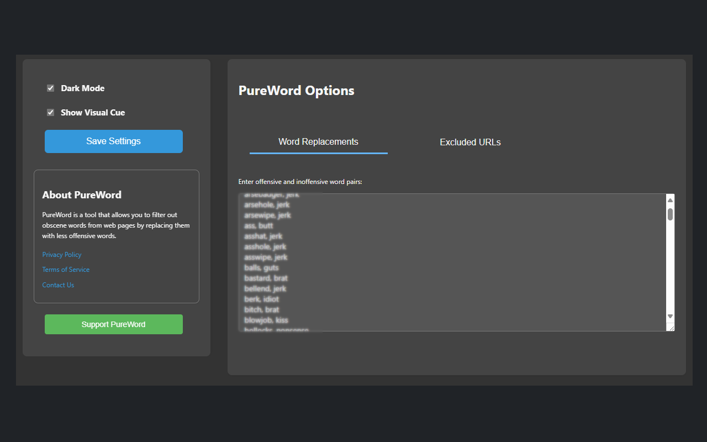Click the 'balls, guts' line

click(x=261, y=267)
